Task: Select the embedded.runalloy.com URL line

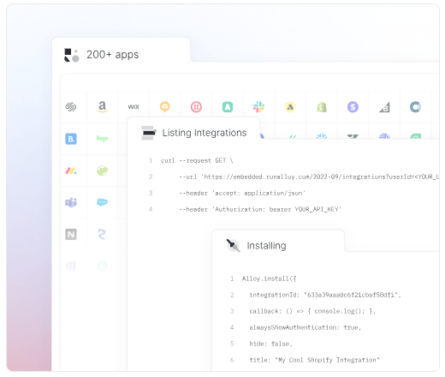Action: click(x=309, y=177)
